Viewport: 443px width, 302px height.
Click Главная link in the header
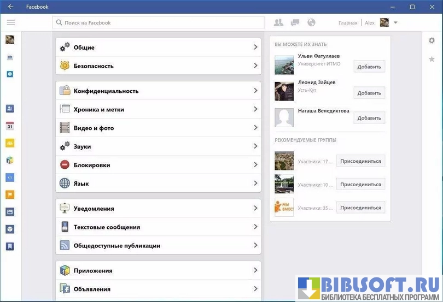coord(347,23)
